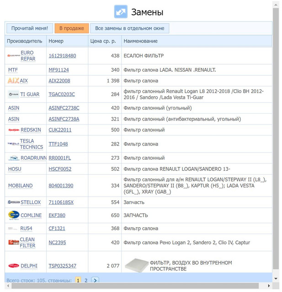Viewport: 282px width, 292px height.
Task: Go to next page arrow
Action: 95,280
